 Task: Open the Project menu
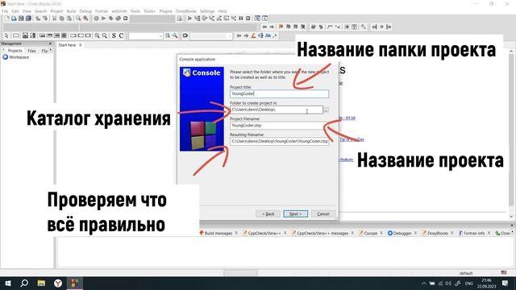click(x=56, y=11)
